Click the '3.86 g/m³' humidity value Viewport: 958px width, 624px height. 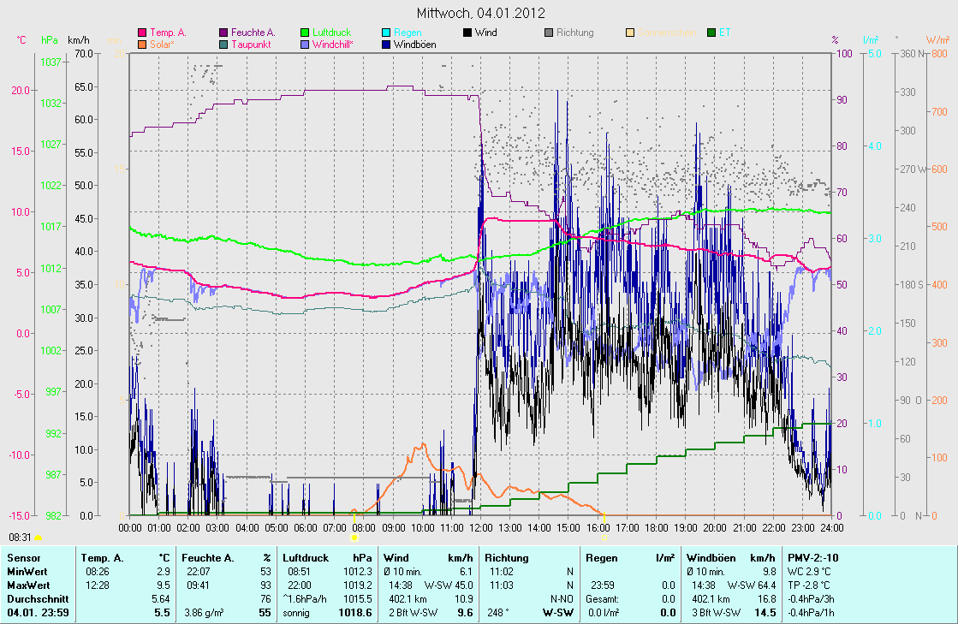tap(204, 612)
